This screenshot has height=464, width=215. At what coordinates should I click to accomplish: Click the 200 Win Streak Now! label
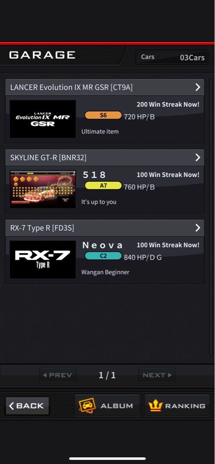coord(168,104)
